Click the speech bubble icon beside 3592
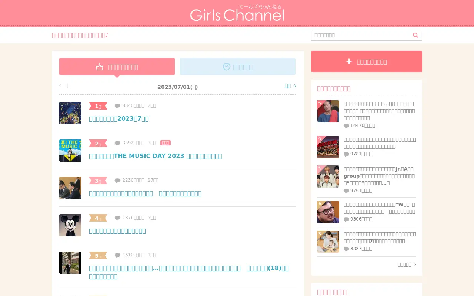This screenshot has width=474, height=296. (117, 143)
